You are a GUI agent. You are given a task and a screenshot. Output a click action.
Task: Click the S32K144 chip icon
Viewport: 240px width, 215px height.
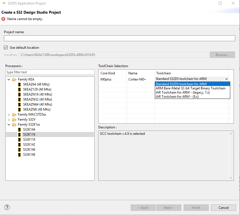click(x=19, y=130)
